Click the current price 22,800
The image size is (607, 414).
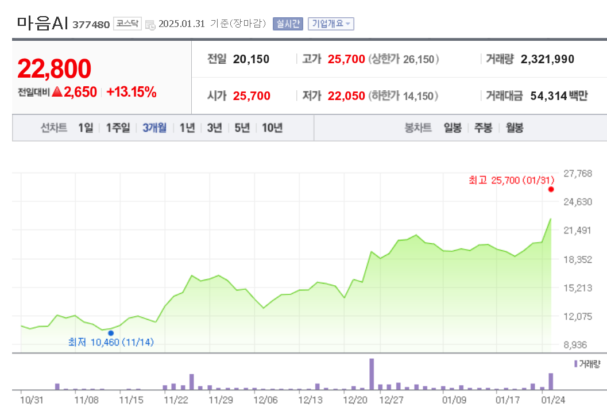54,68
